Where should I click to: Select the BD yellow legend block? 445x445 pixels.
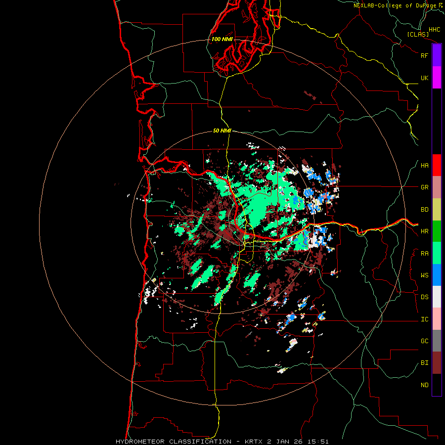pos(437,210)
